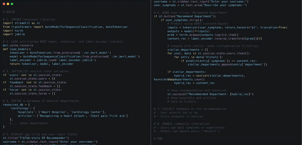Click the '# Compare with similar cases' comment
This screenshot has height=145, width=302.
pos(213,46)
